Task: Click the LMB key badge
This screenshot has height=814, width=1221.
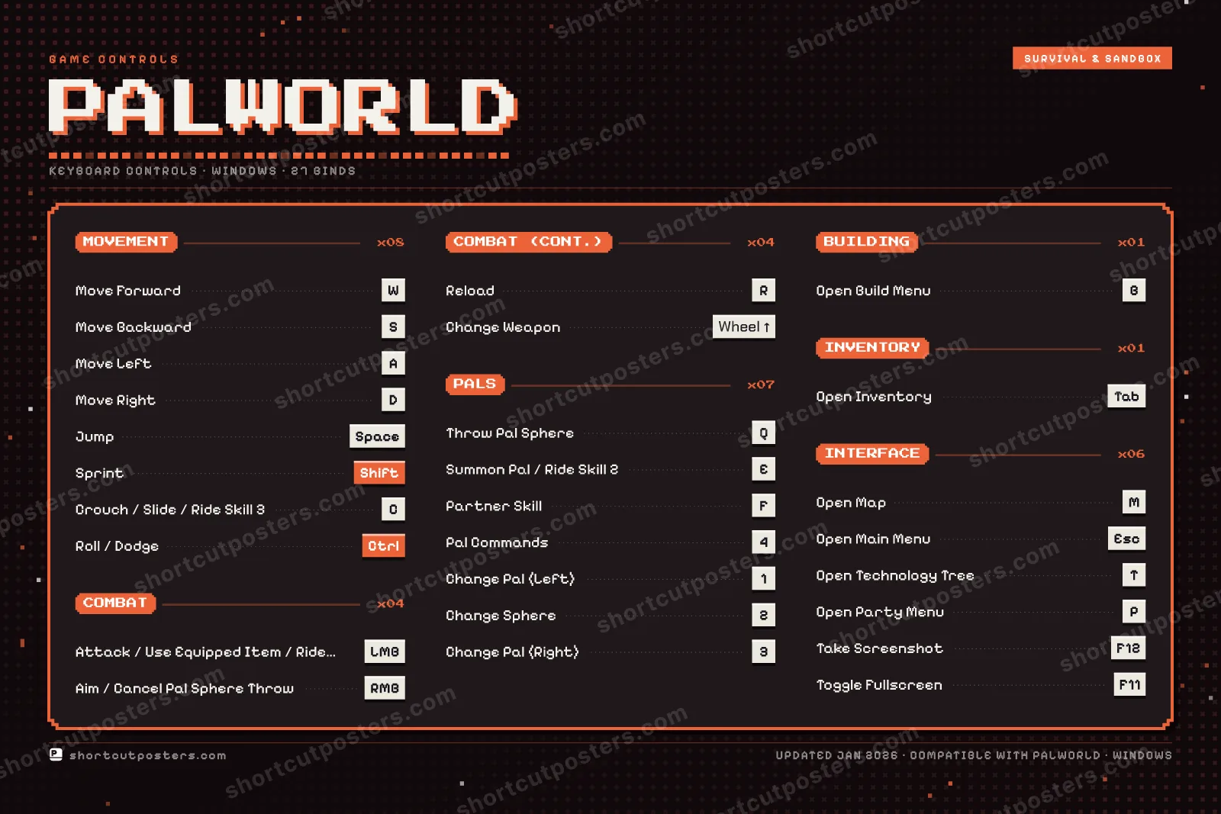Action: [385, 652]
